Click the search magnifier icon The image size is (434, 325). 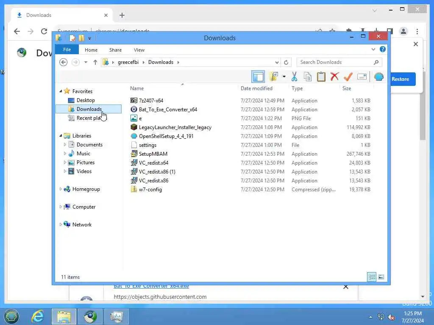pos(376,62)
